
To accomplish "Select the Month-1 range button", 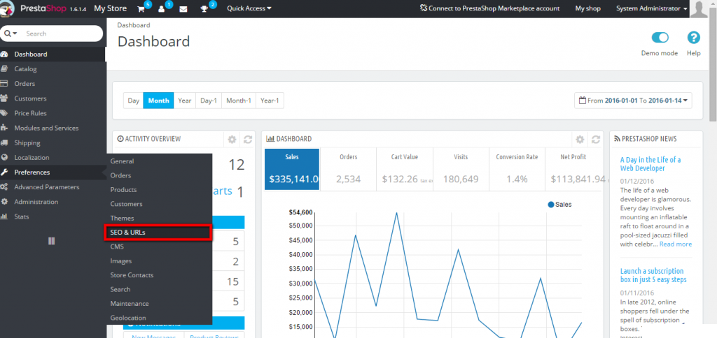I will (239, 101).
